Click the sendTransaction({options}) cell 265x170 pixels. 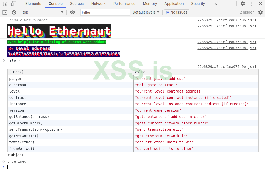click(71, 129)
